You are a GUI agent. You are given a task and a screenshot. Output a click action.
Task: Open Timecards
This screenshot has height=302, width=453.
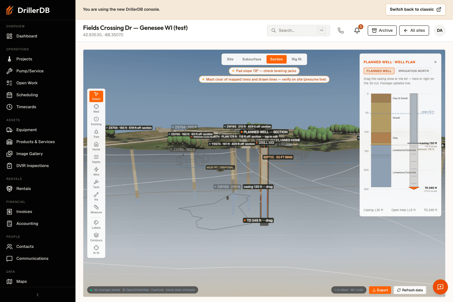tap(38, 107)
